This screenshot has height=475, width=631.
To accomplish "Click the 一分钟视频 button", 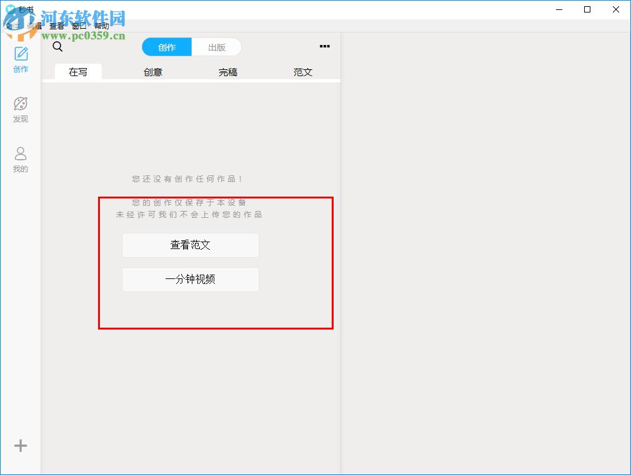I will point(190,279).
